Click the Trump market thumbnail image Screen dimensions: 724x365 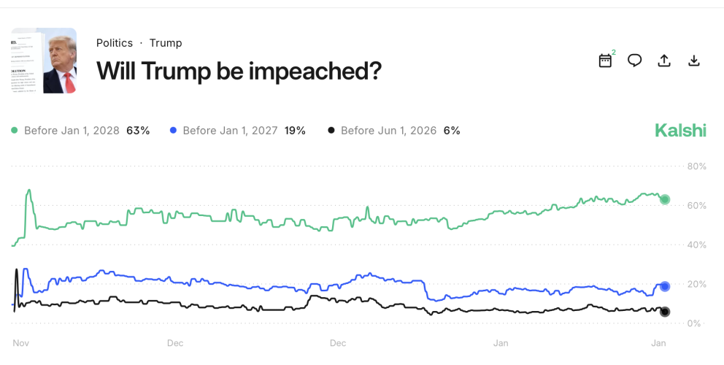[44, 61]
